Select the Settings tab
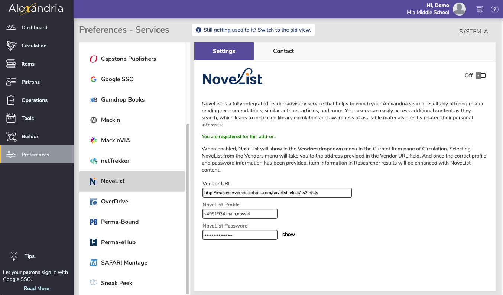The width and height of the screenshot is (503, 295). [x=224, y=51]
